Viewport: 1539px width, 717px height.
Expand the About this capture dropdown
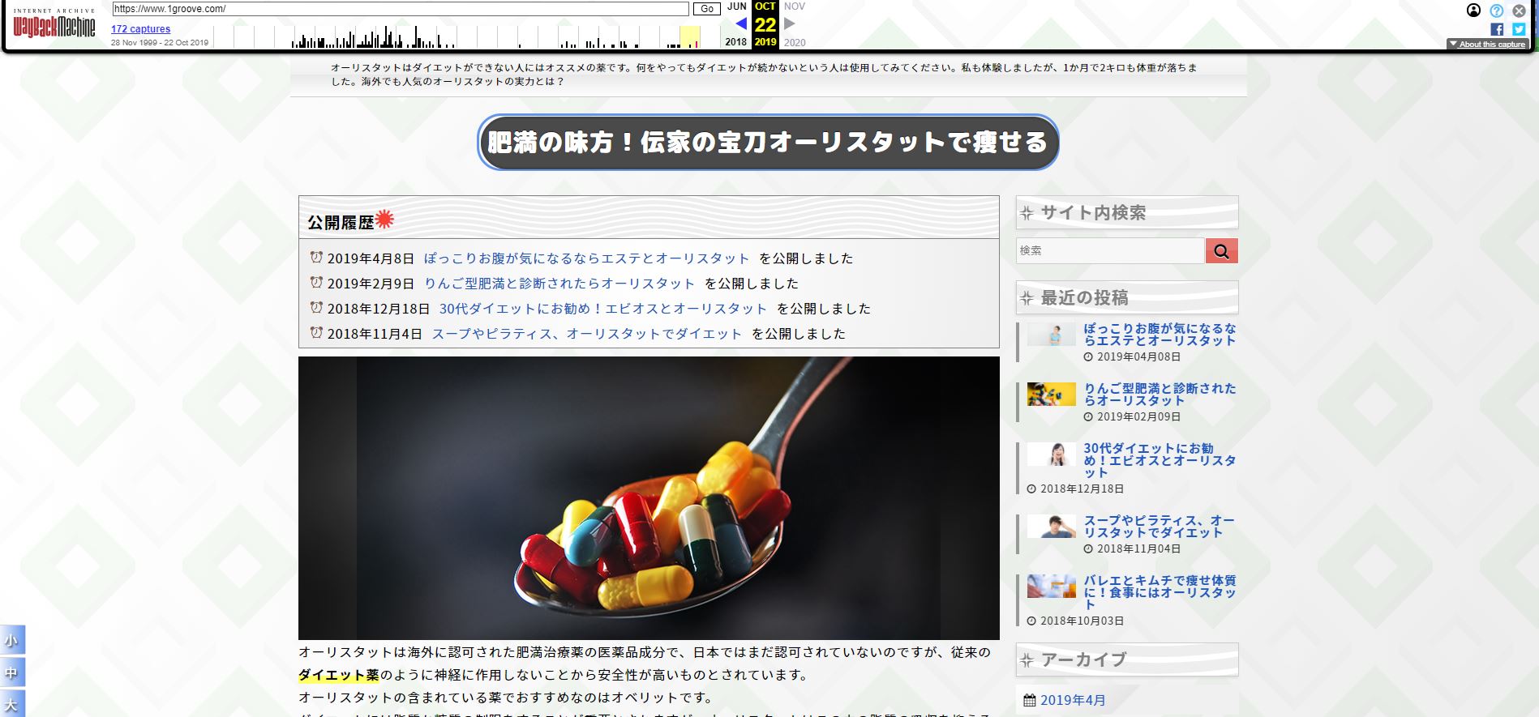(x=1487, y=45)
